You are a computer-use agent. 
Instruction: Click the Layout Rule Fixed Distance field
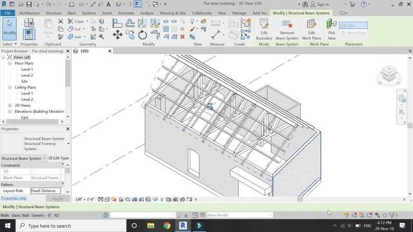pyautogui.click(x=45, y=191)
